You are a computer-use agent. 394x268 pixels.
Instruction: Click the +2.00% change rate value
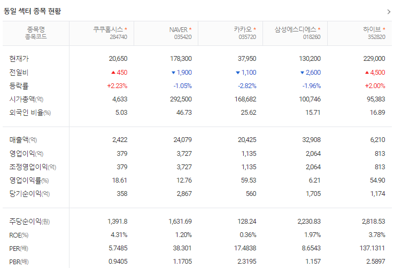pyautogui.click(x=375, y=86)
